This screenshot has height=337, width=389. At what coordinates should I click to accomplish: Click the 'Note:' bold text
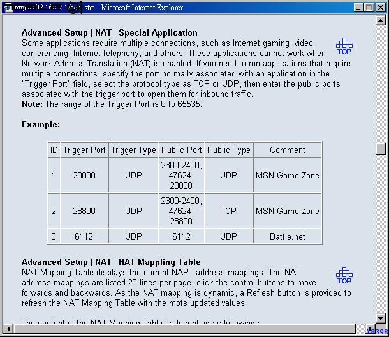point(33,104)
